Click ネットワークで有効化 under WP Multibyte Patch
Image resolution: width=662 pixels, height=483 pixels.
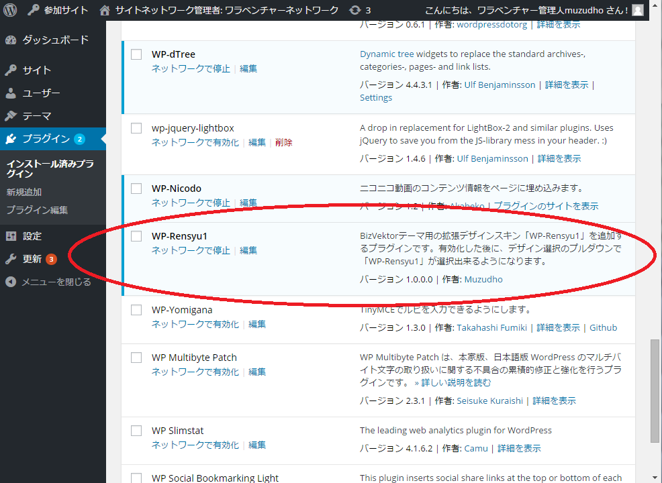(x=195, y=372)
